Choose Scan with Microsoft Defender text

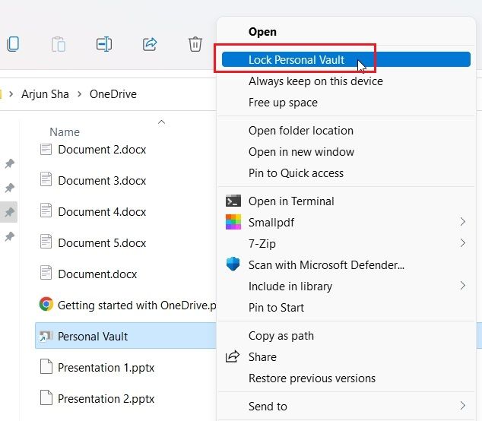point(326,265)
